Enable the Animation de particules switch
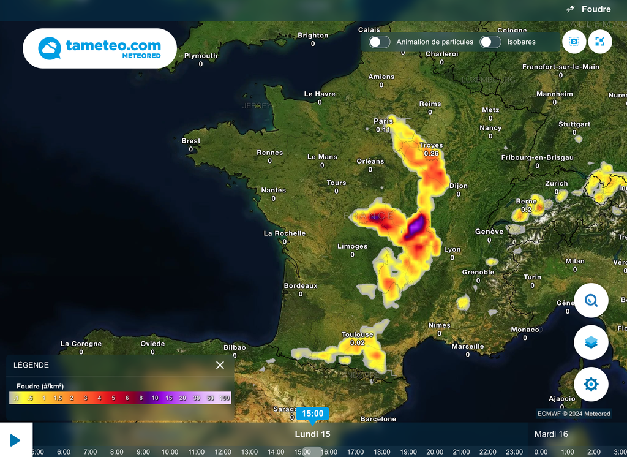This screenshot has height=457, width=627. (379, 42)
